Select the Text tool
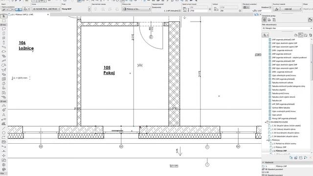The width and height of the screenshot is (313, 176). pos(3,115)
